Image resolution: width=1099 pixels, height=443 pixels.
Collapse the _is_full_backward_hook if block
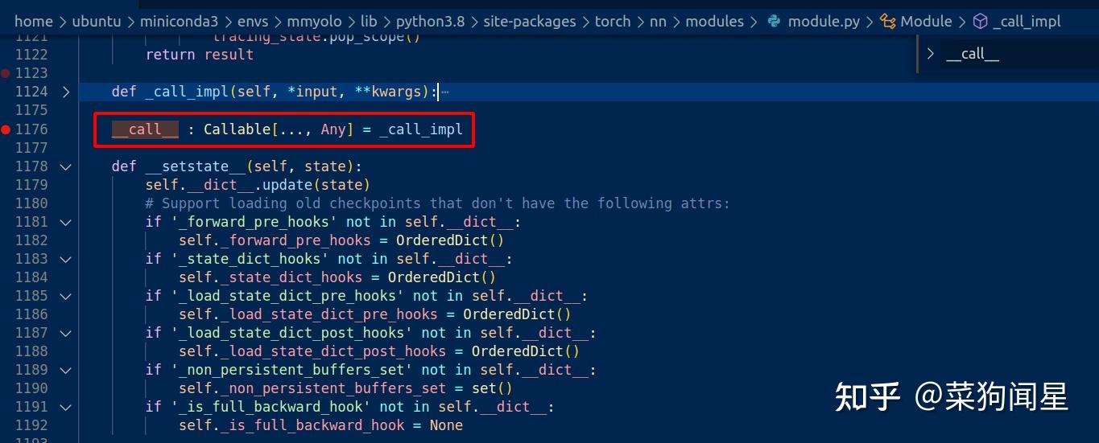pyautogui.click(x=66, y=407)
